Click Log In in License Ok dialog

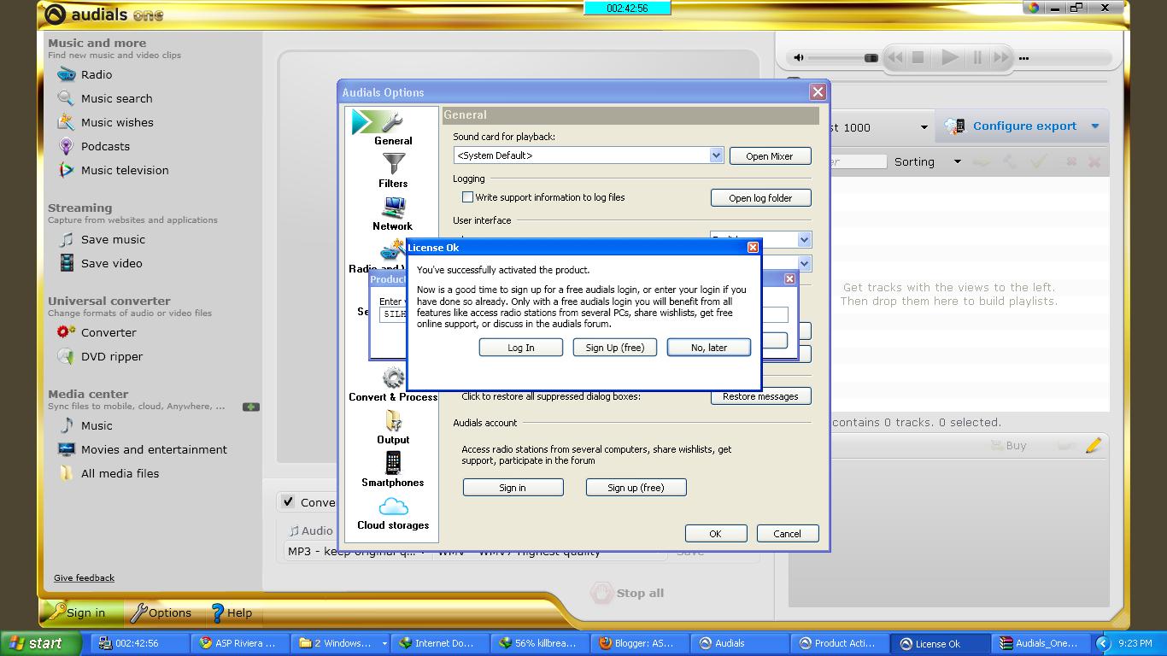pos(521,348)
